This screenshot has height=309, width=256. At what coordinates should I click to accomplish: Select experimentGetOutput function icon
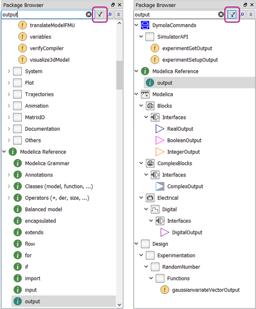155,48
